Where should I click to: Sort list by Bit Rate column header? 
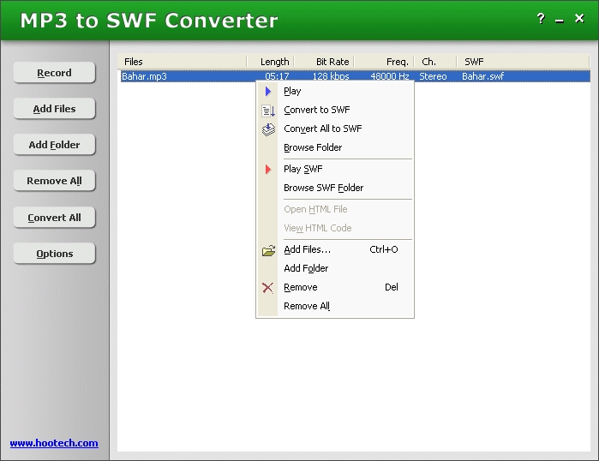point(324,62)
